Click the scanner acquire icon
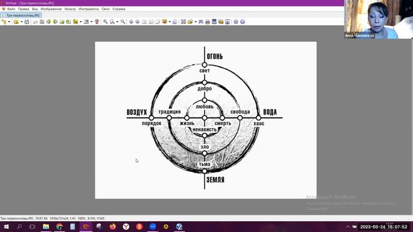Image resolution: width=413 pixels, height=232 pixels. (x=214, y=22)
